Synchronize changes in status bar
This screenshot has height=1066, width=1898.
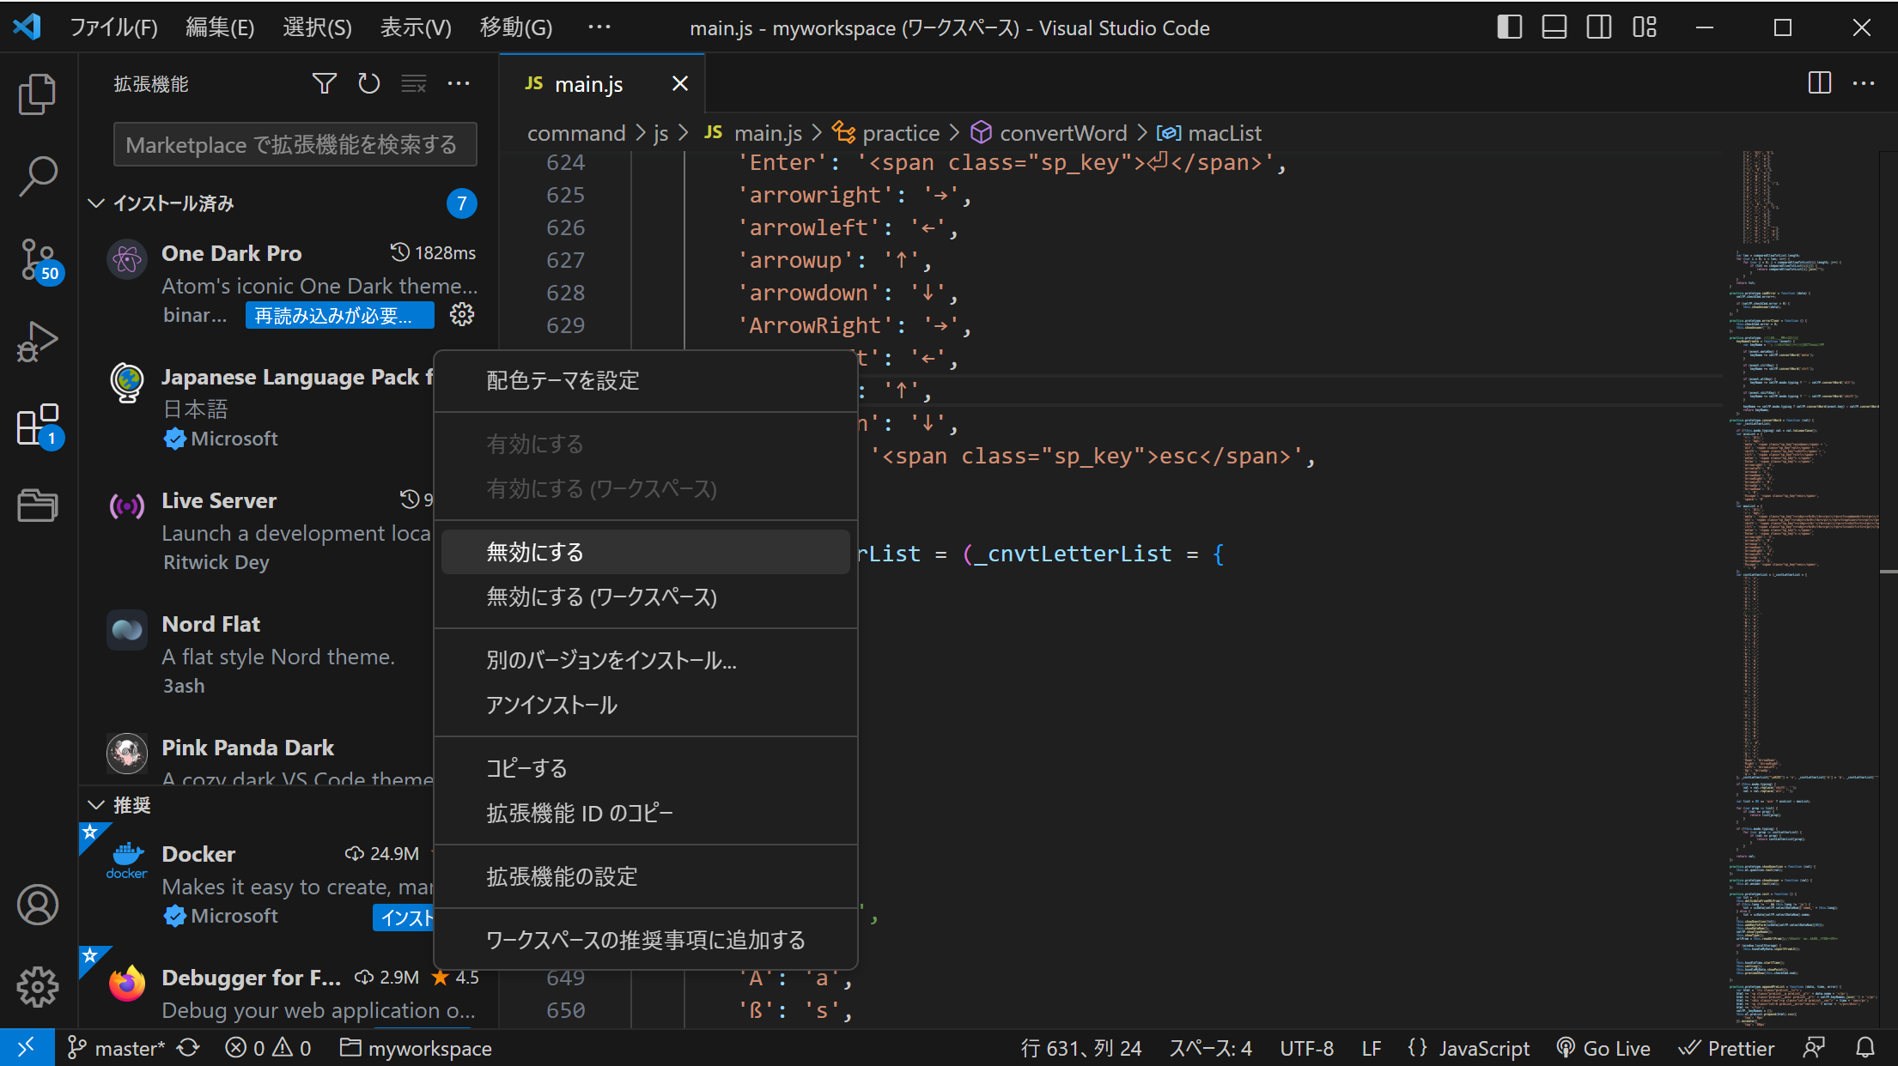188,1048
